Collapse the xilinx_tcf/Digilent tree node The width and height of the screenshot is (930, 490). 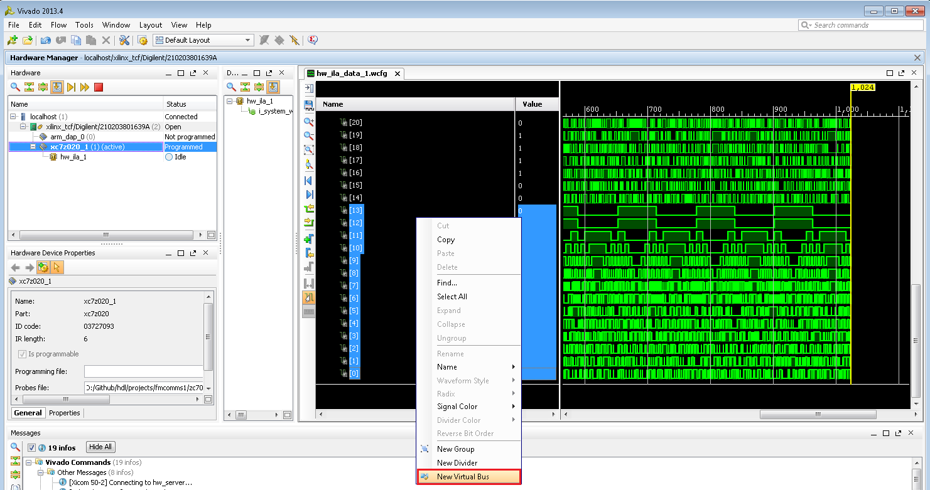pyautogui.click(x=23, y=127)
